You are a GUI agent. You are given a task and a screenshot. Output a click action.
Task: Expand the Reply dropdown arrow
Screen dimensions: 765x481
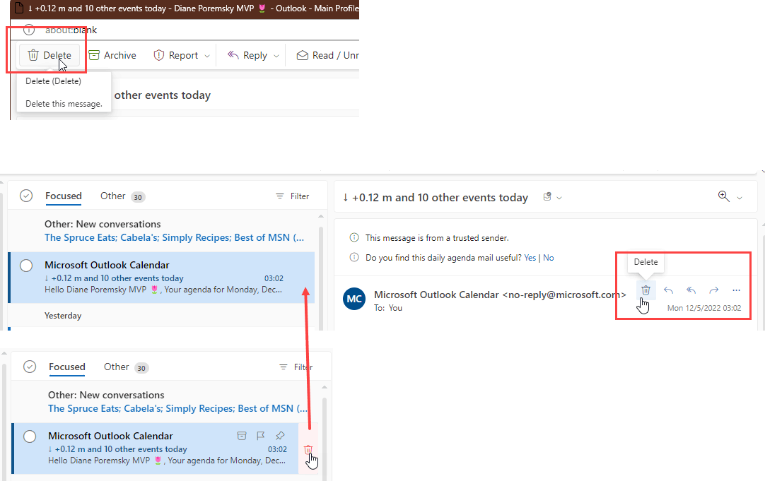point(276,56)
